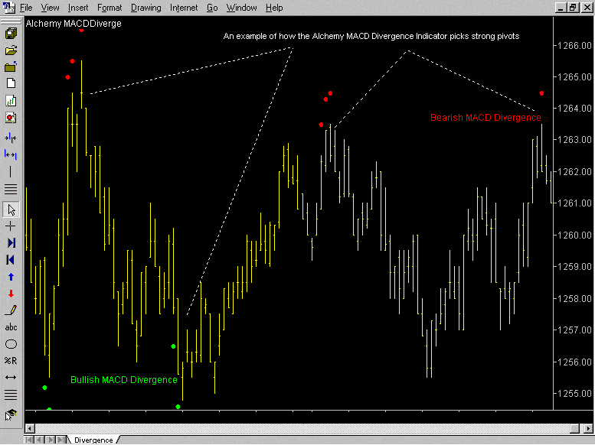
Task: Click the red-circle indicator page icon
Action: pyautogui.click(x=11, y=118)
